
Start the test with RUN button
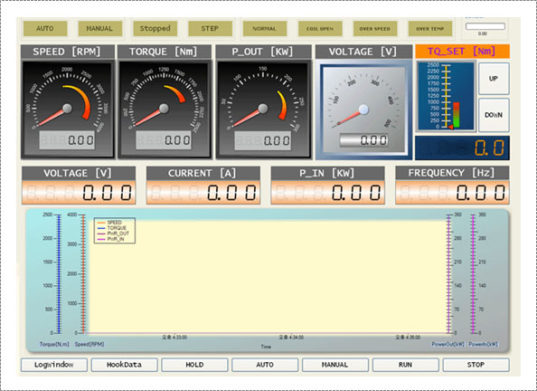tap(406, 365)
